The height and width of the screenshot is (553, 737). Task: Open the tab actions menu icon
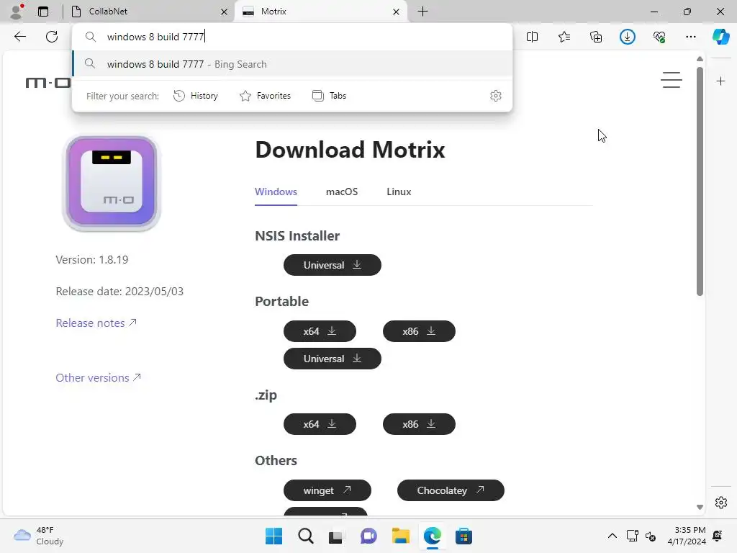tap(43, 12)
